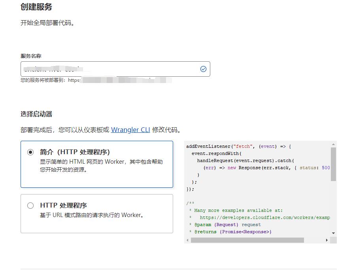
Task: Click the @returns {Promise<Response>} comment line
Action: [230, 232]
